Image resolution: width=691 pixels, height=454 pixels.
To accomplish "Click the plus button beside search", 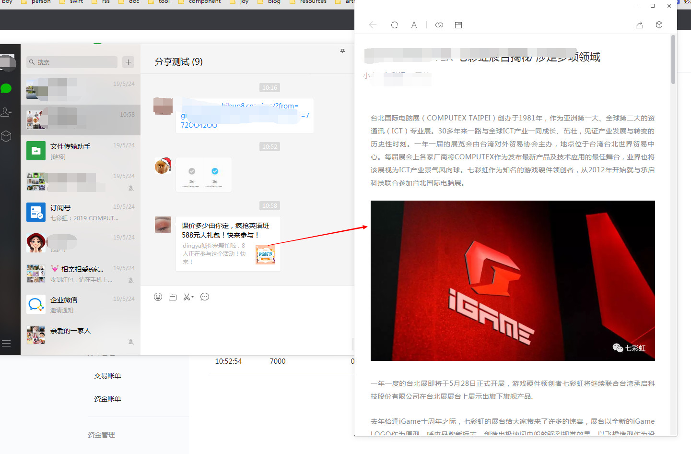I will pos(128,62).
